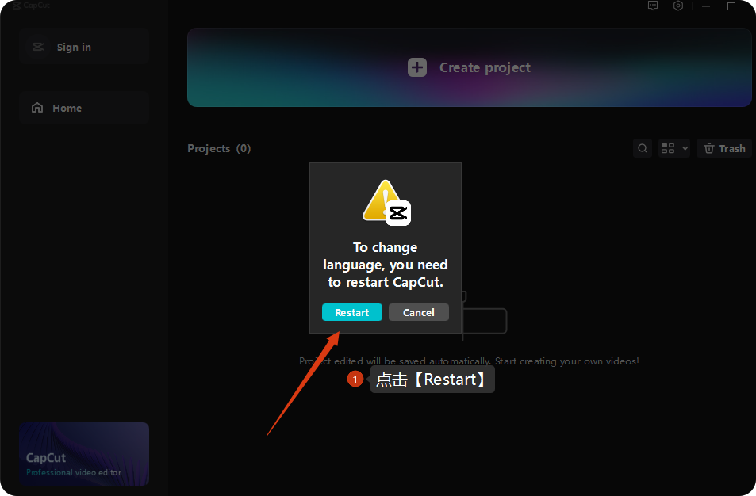Open settings with the hexagon gear icon
The width and height of the screenshot is (756, 496).
pos(678,6)
